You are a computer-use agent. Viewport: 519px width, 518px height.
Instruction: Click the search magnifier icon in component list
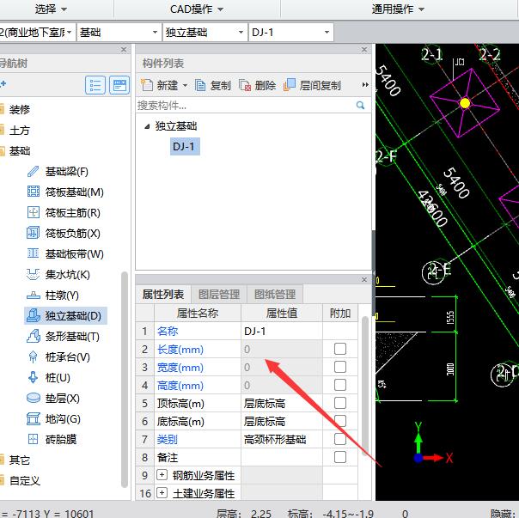pos(360,106)
